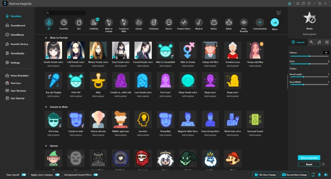The image size is (331, 179).
Task: Open File Voice Change
Action: coord(265,175)
